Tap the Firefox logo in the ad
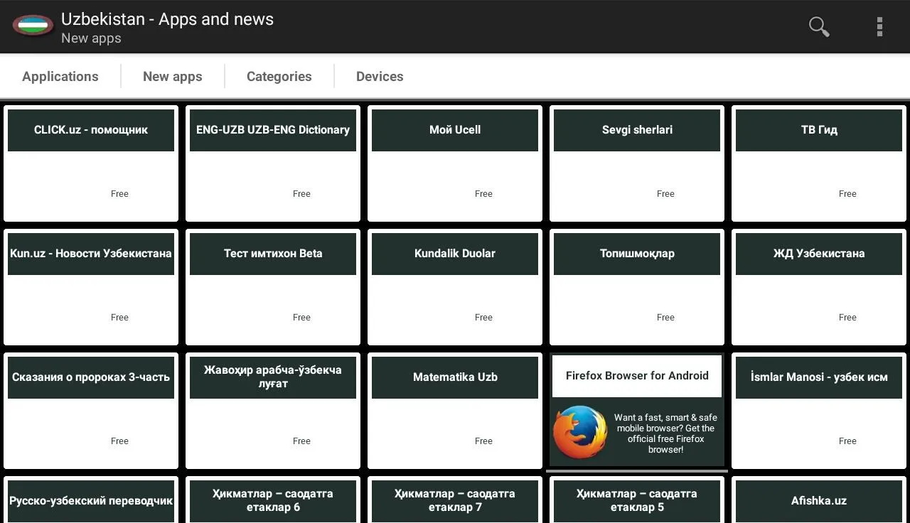 click(580, 432)
